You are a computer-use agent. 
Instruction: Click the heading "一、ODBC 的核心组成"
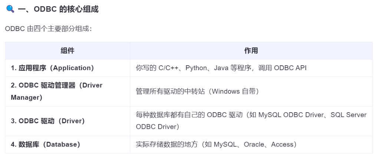point(58,9)
